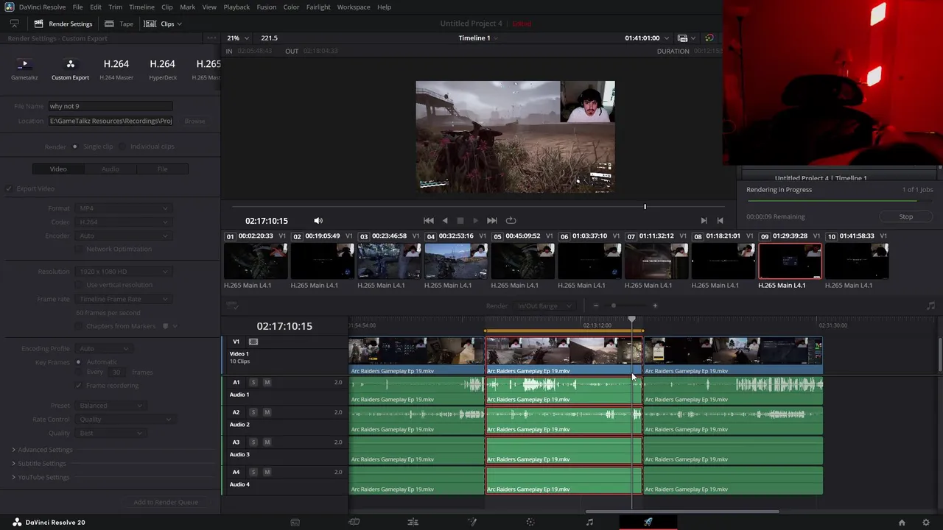Play reverse in the viewer
The image size is (943, 530).
pyautogui.click(x=444, y=220)
